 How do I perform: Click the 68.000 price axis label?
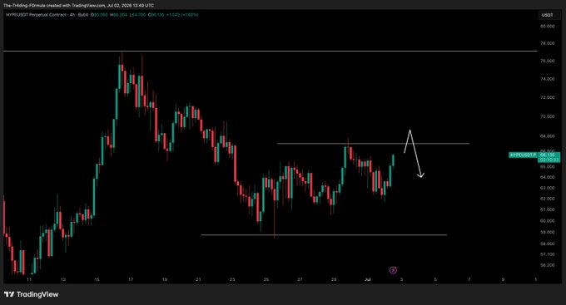click(547, 136)
